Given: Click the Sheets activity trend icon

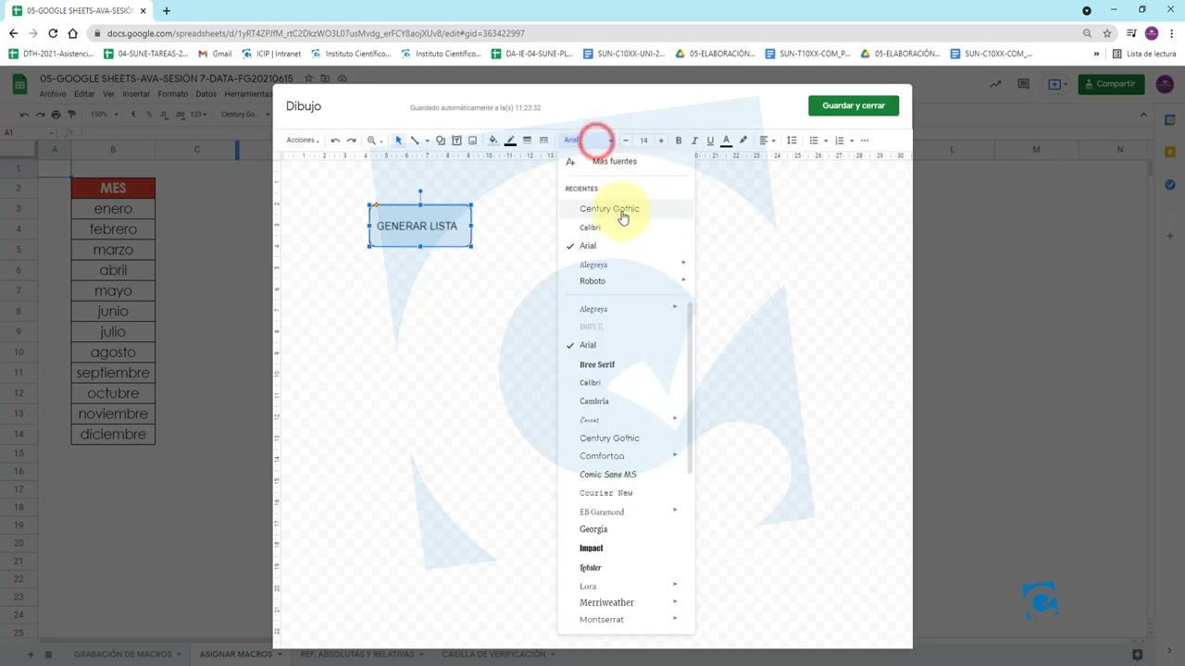Looking at the screenshot, I should pyautogui.click(x=995, y=84).
